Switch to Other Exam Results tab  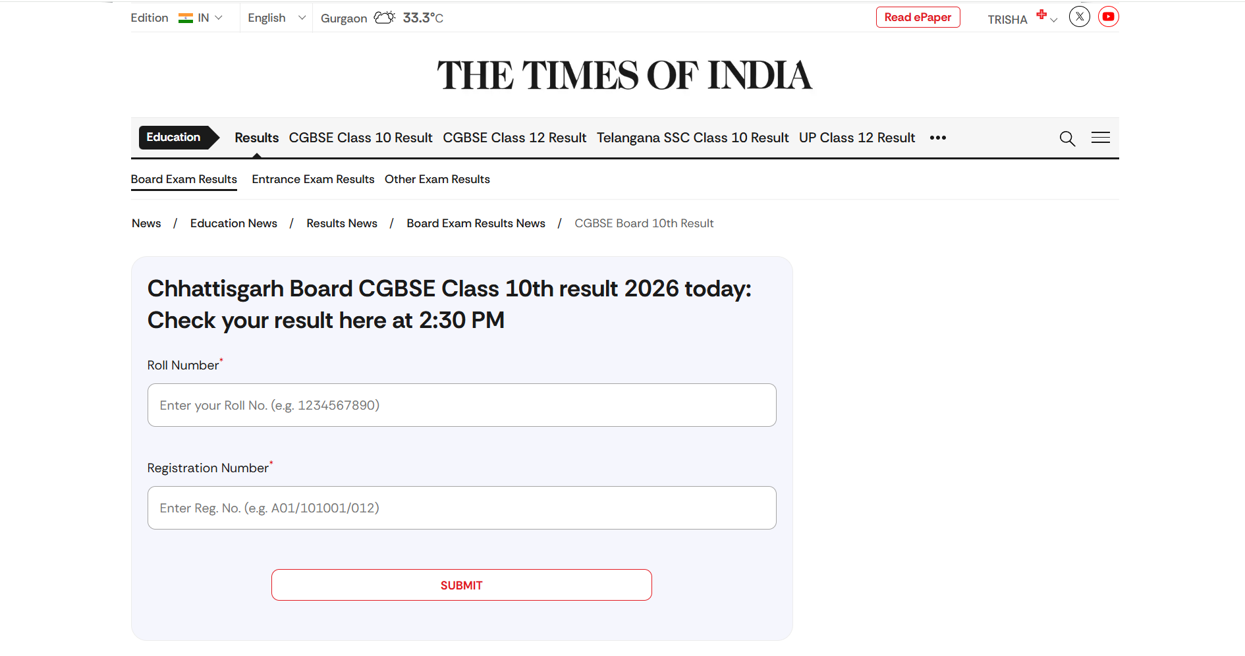[437, 179]
